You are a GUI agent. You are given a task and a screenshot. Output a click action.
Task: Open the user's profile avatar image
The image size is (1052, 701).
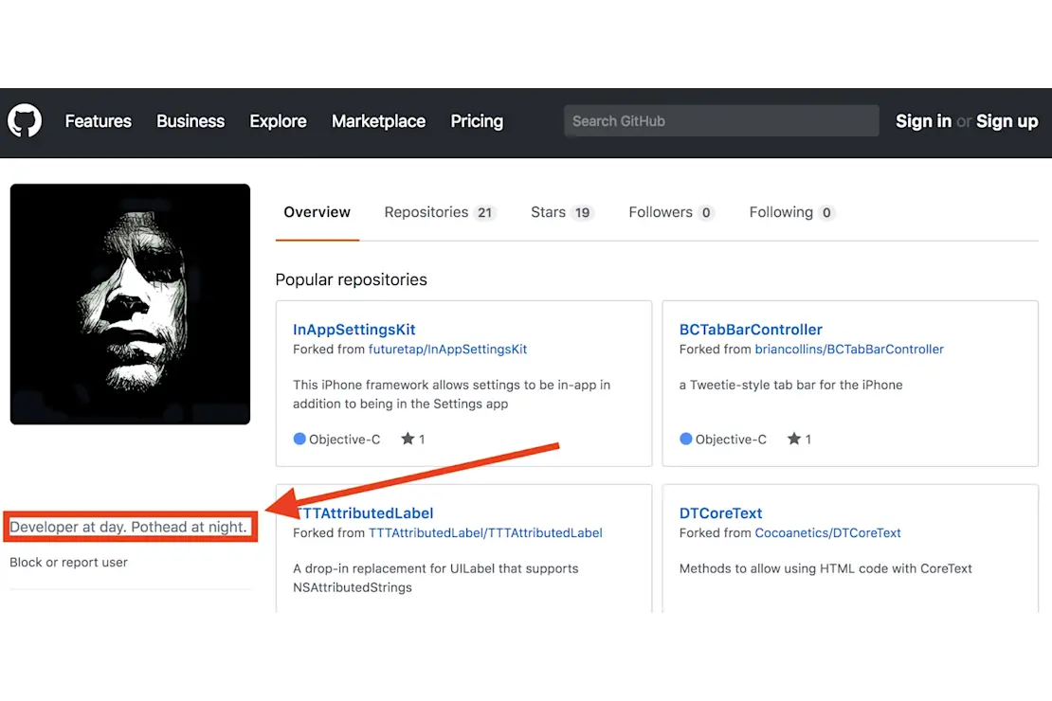click(x=130, y=304)
